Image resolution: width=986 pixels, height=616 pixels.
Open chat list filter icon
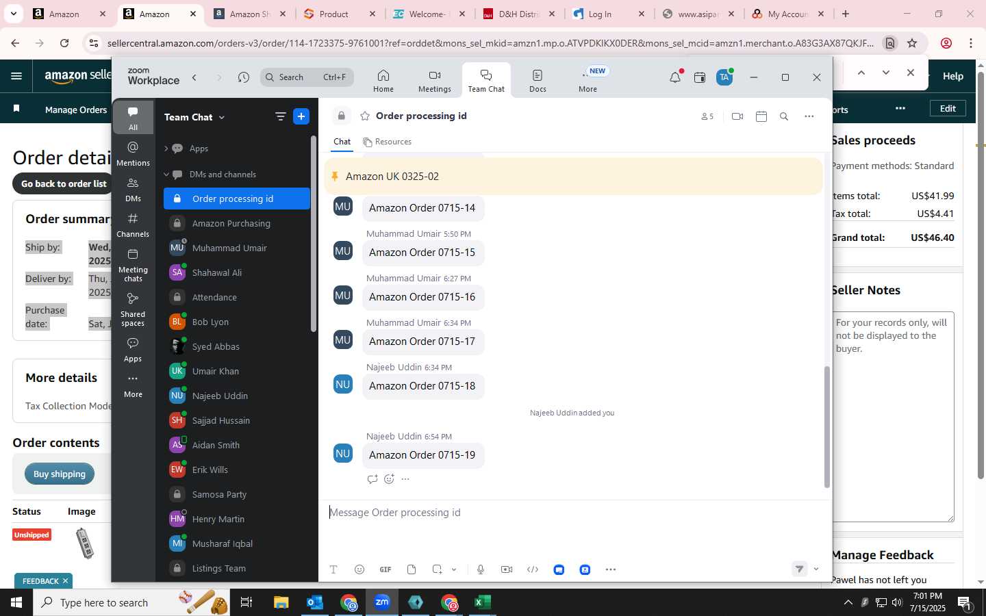tap(280, 116)
